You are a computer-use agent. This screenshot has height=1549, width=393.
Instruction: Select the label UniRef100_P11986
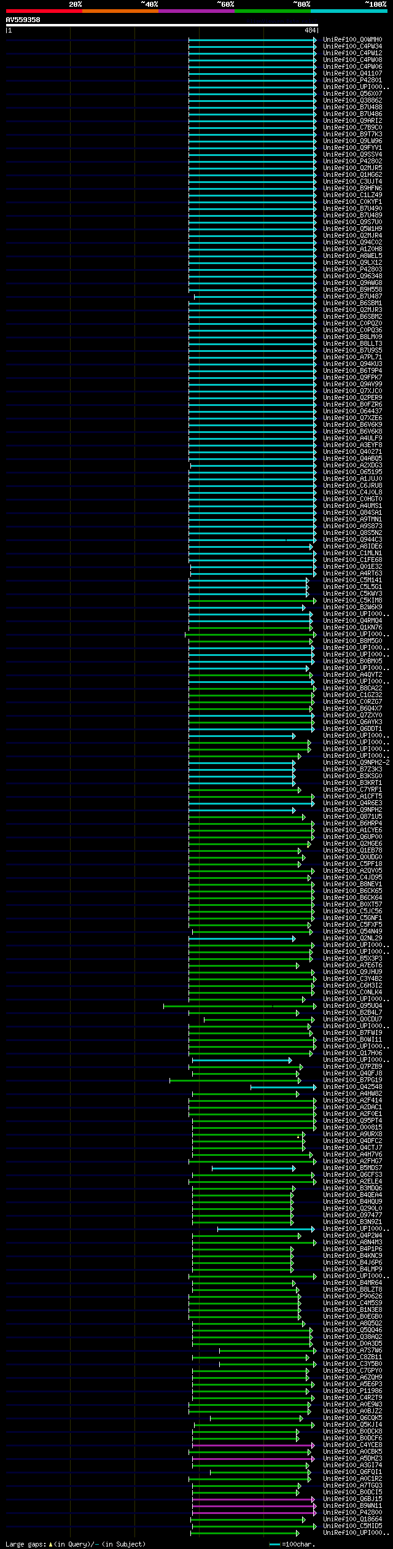pos(352,1391)
